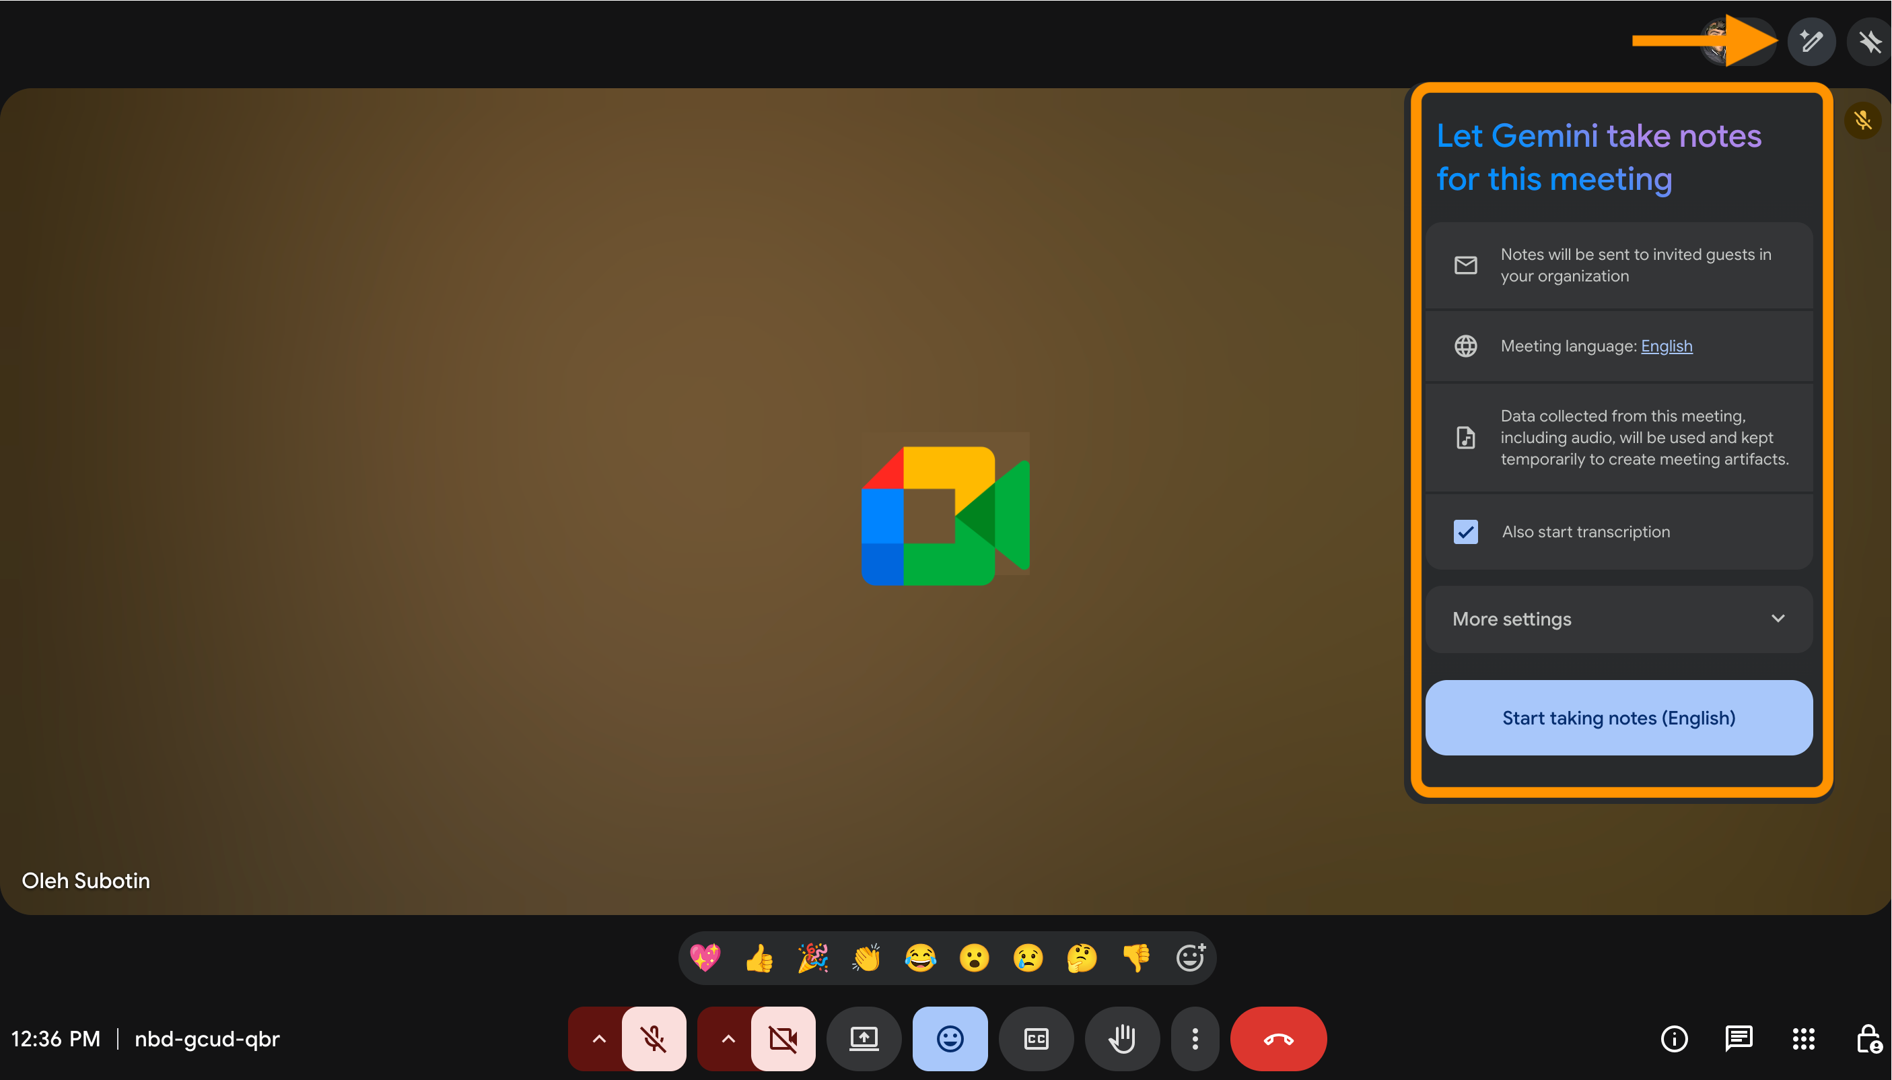Unmute the microphone
1892x1080 pixels.
point(654,1038)
